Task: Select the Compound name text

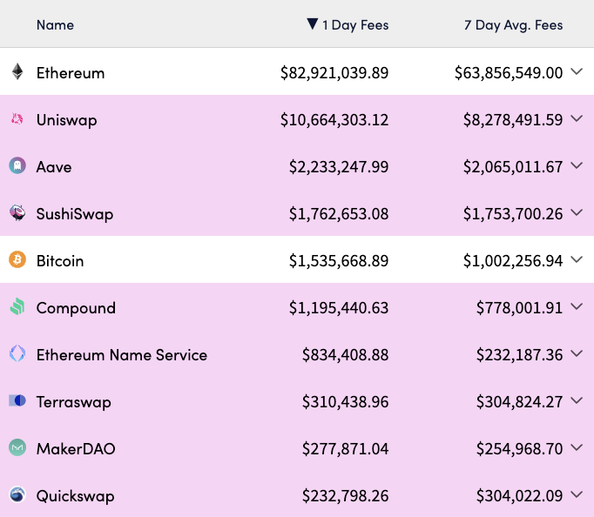Action: (x=76, y=308)
